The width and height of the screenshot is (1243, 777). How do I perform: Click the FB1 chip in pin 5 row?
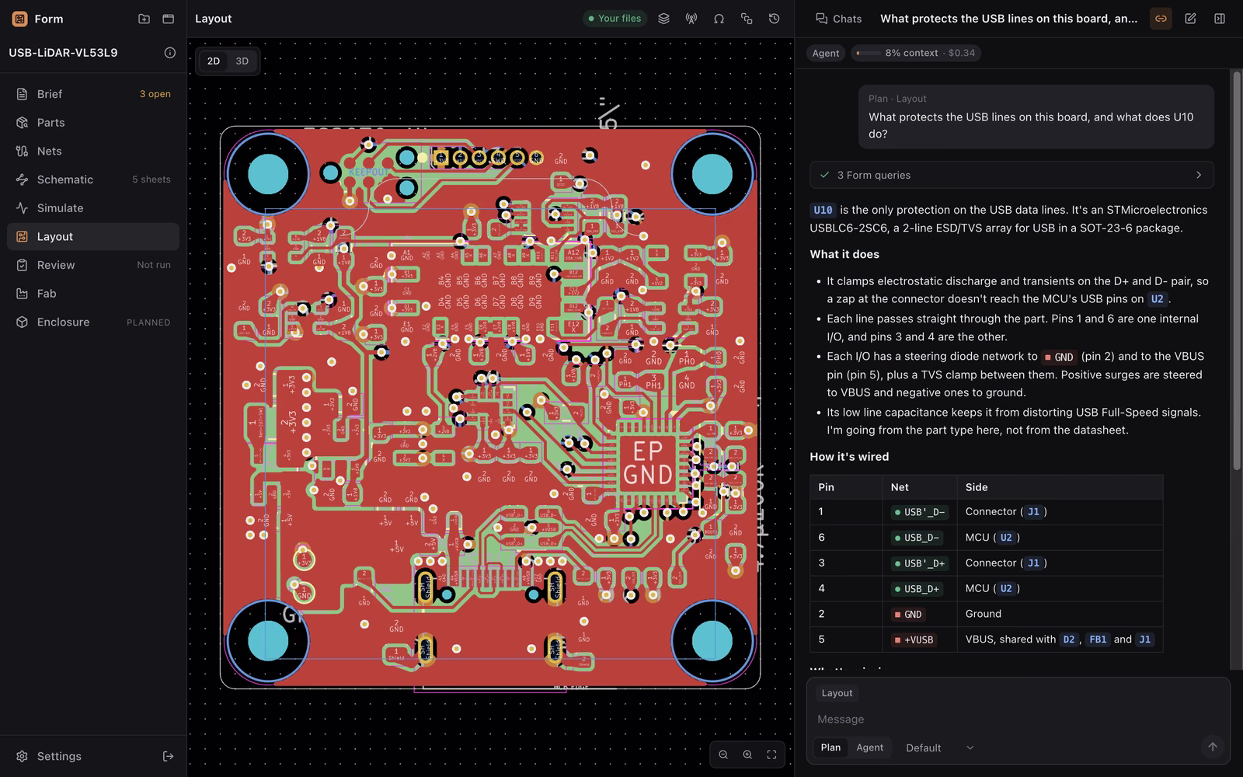pyautogui.click(x=1098, y=639)
